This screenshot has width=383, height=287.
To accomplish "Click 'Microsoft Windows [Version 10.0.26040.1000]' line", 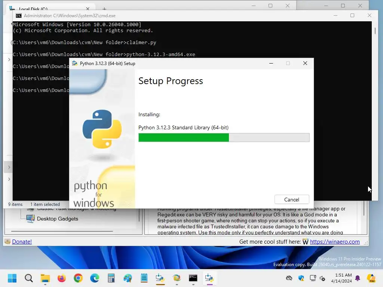I will pyautogui.click(x=77, y=24).
